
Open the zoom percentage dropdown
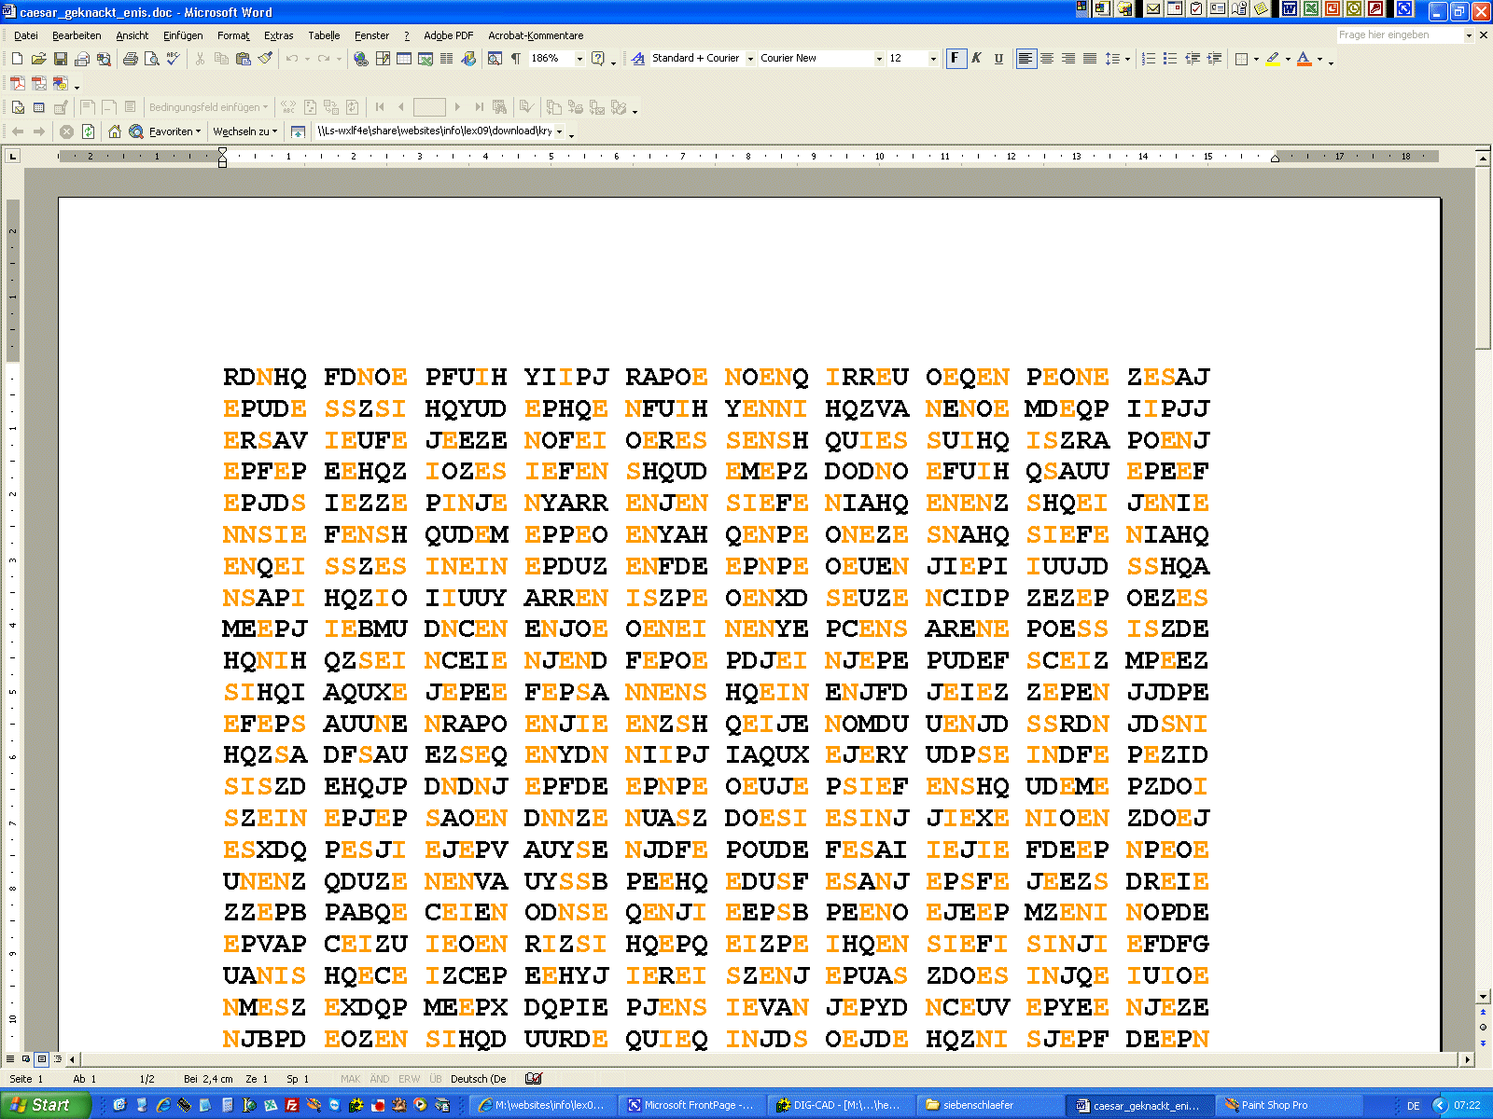pos(579,59)
